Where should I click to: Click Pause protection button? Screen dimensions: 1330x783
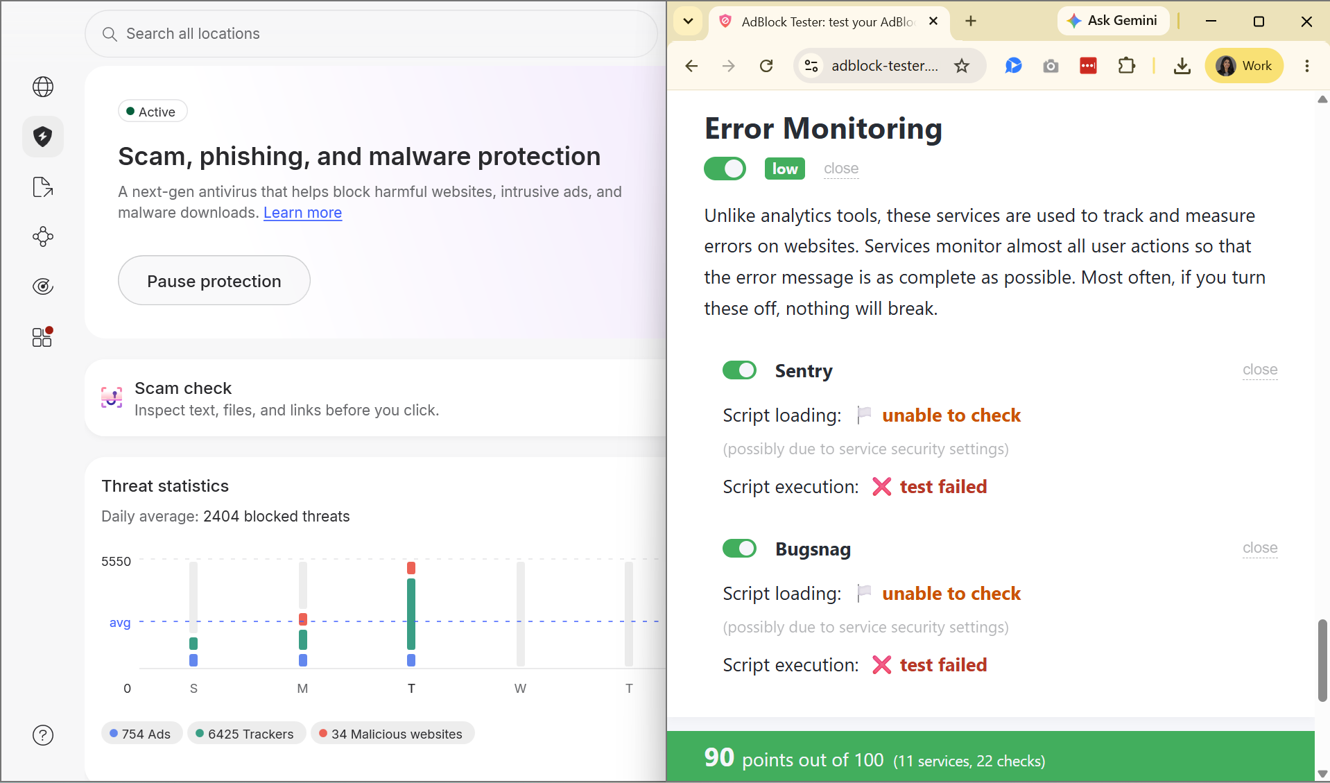coord(214,281)
